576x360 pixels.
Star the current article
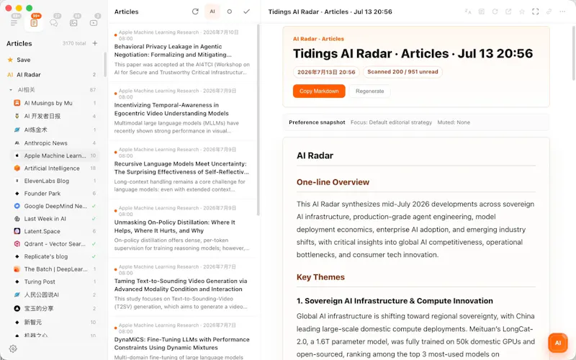pos(521,12)
